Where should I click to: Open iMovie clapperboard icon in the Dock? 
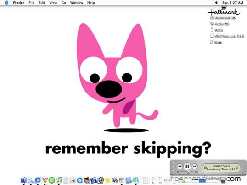click(x=94, y=180)
